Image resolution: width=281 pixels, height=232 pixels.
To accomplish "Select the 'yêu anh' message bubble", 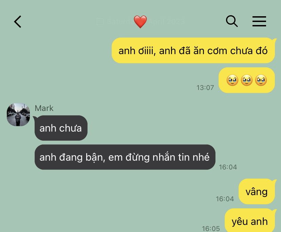I will [250, 221].
